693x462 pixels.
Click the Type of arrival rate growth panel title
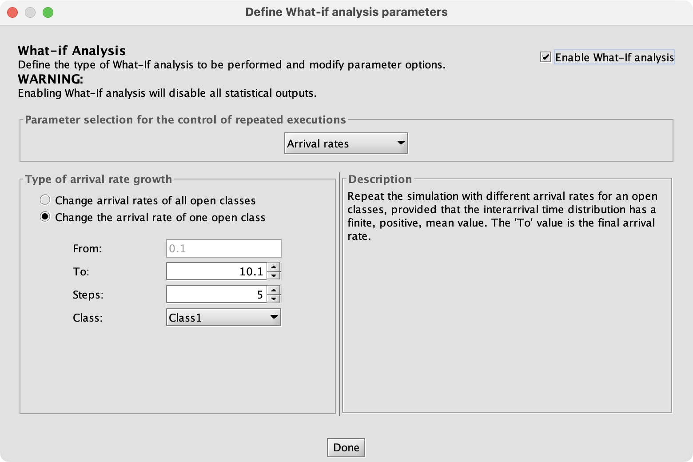[x=98, y=179]
